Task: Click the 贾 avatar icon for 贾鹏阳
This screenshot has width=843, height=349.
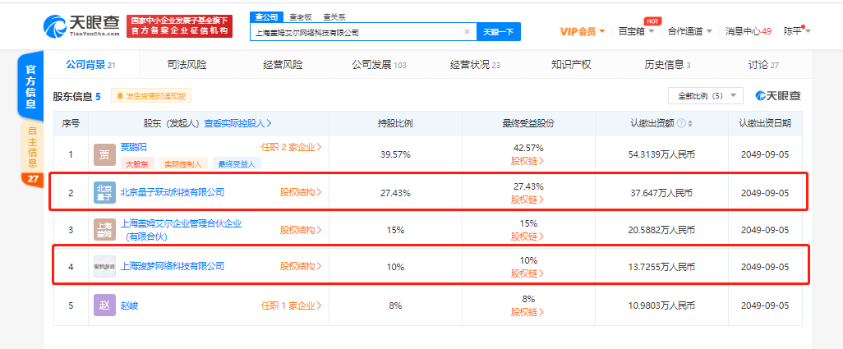Action: click(104, 154)
